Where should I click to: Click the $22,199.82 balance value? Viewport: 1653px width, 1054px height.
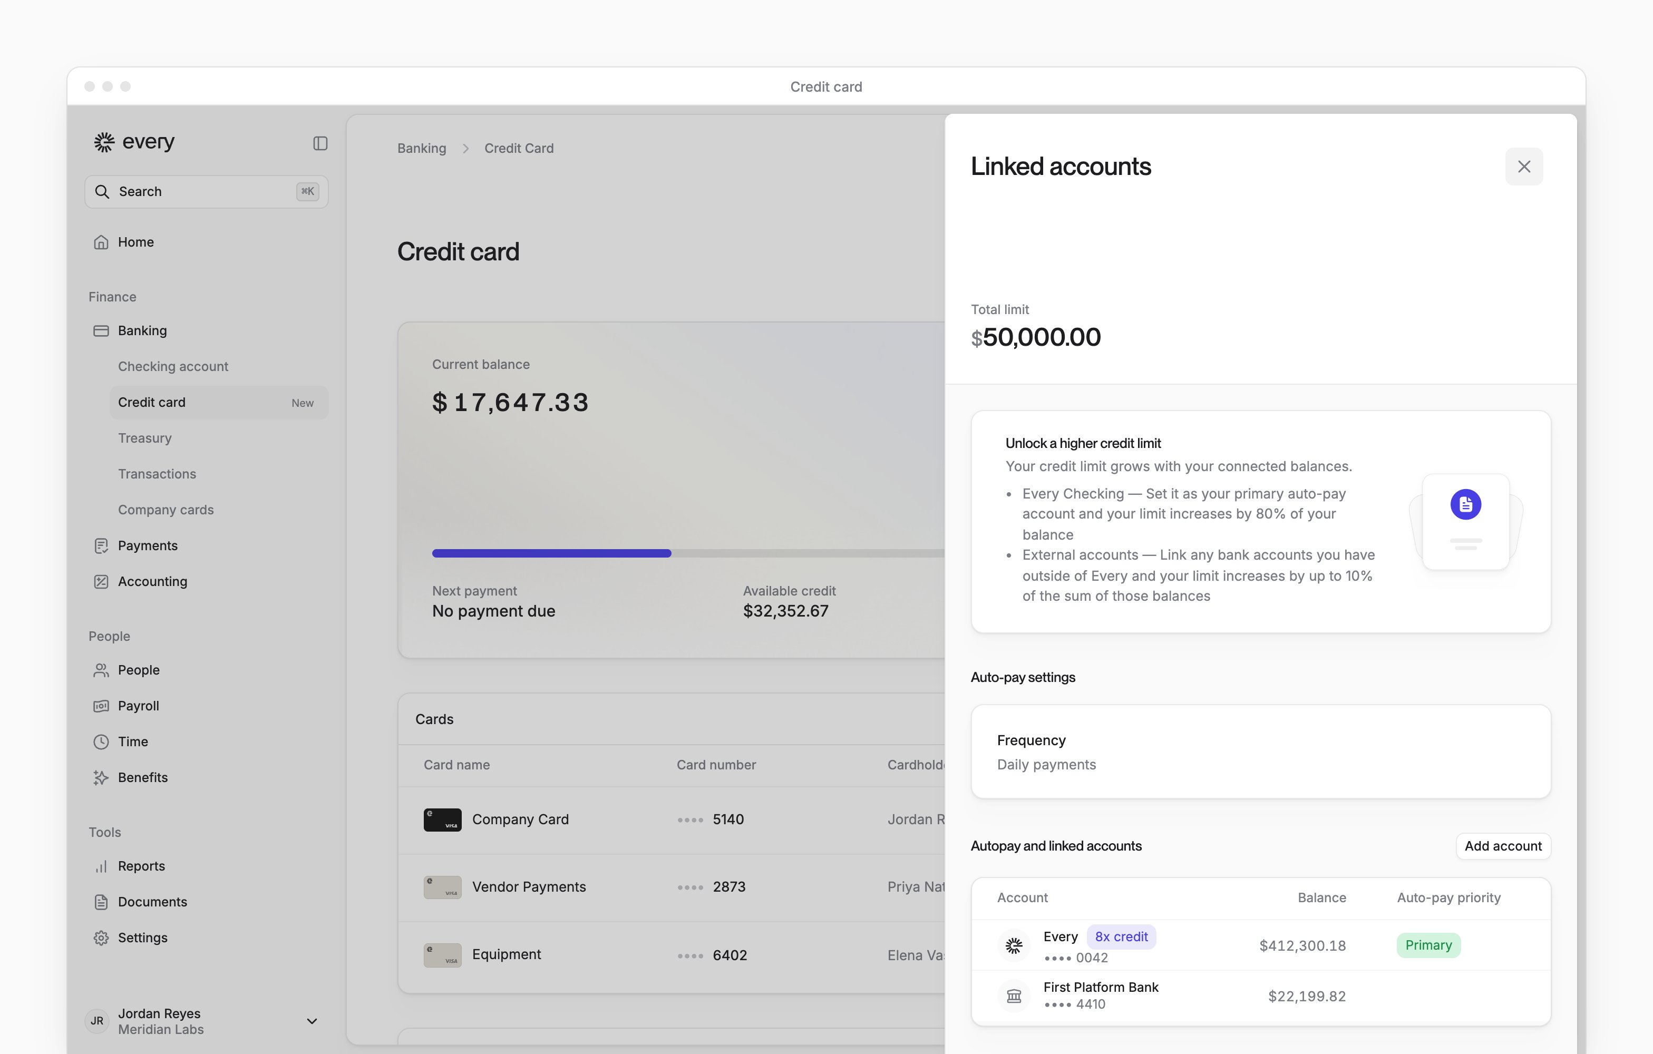coord(1306,997)
